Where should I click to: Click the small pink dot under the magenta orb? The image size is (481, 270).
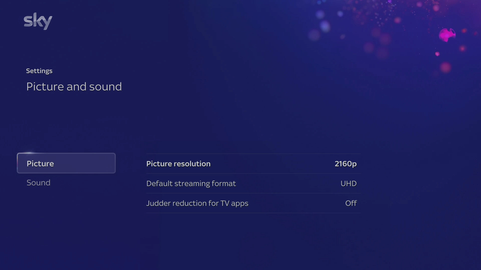437,54
